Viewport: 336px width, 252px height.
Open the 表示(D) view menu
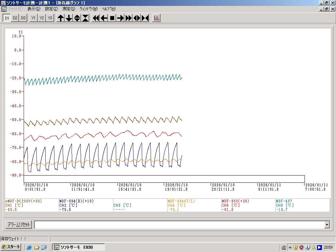(x=34, y=9)
